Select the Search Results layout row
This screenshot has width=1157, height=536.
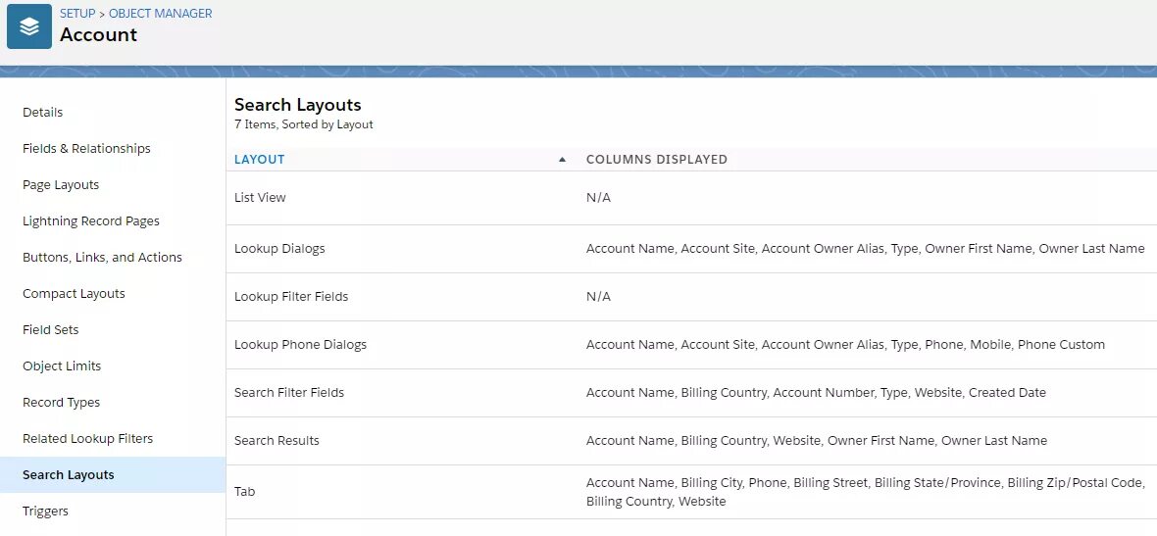[x=691, y=441]
